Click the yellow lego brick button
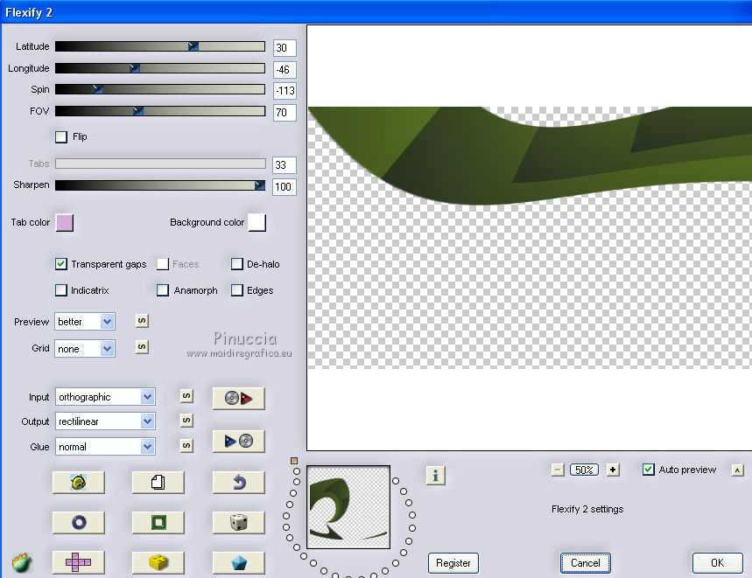 [x=158, y=562]
